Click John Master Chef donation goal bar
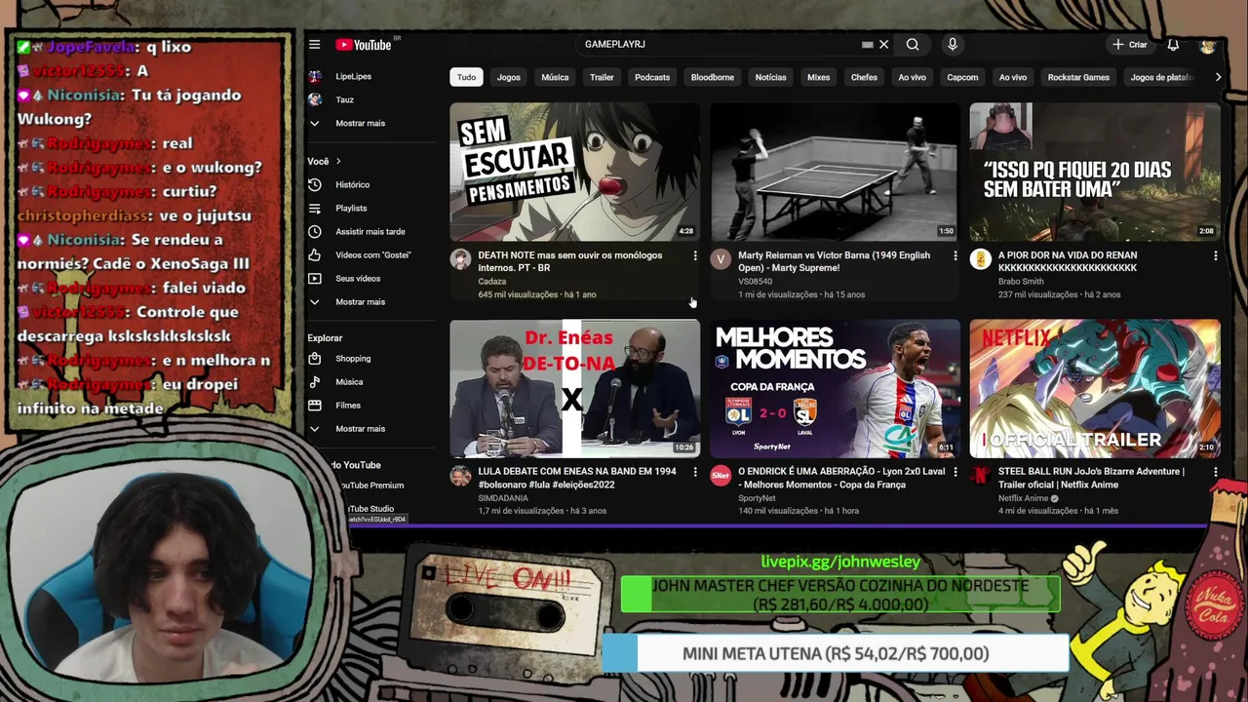Screen dimensions: 1248x702 840,595
